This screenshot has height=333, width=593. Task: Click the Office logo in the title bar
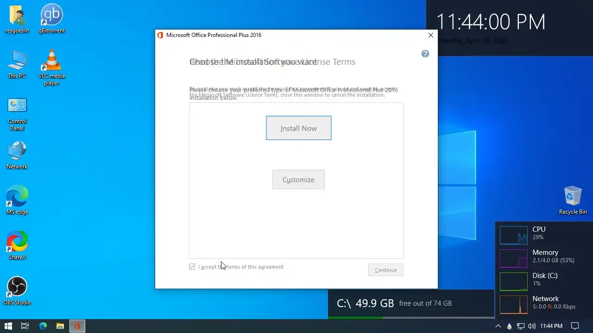tap(160, 35)
